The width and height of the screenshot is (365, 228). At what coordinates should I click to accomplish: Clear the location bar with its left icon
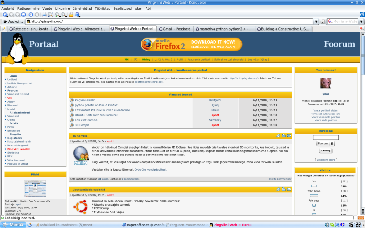click(x=5, y=21)
